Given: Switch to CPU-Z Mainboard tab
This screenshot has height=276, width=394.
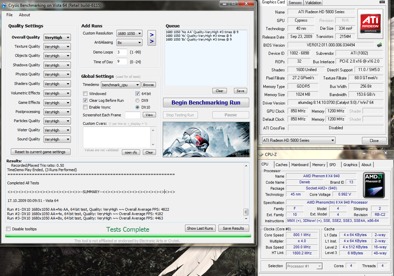Looking at the screenshot, I should 300,165.
